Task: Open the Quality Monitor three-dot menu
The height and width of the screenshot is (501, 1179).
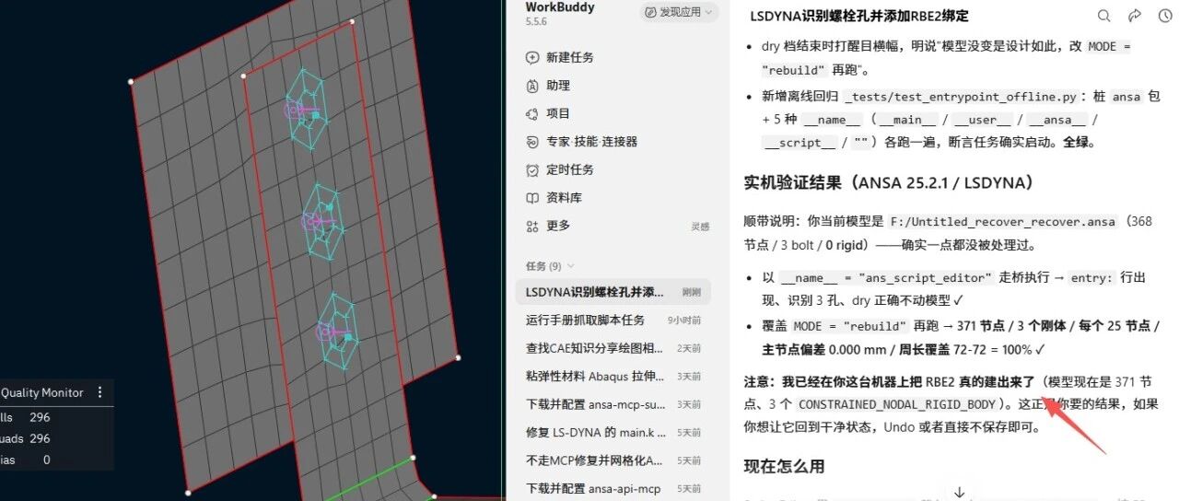Action: tap(99, 392)
